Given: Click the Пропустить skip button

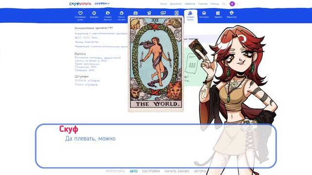Looking at the screenshot, I should (x=115, y=171).
